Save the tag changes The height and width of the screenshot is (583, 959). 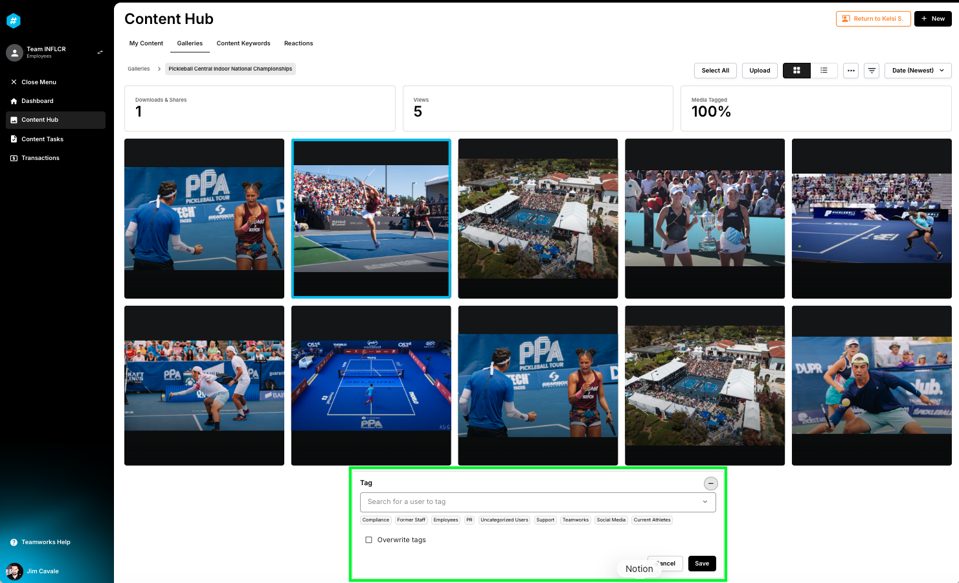[702, 564]
